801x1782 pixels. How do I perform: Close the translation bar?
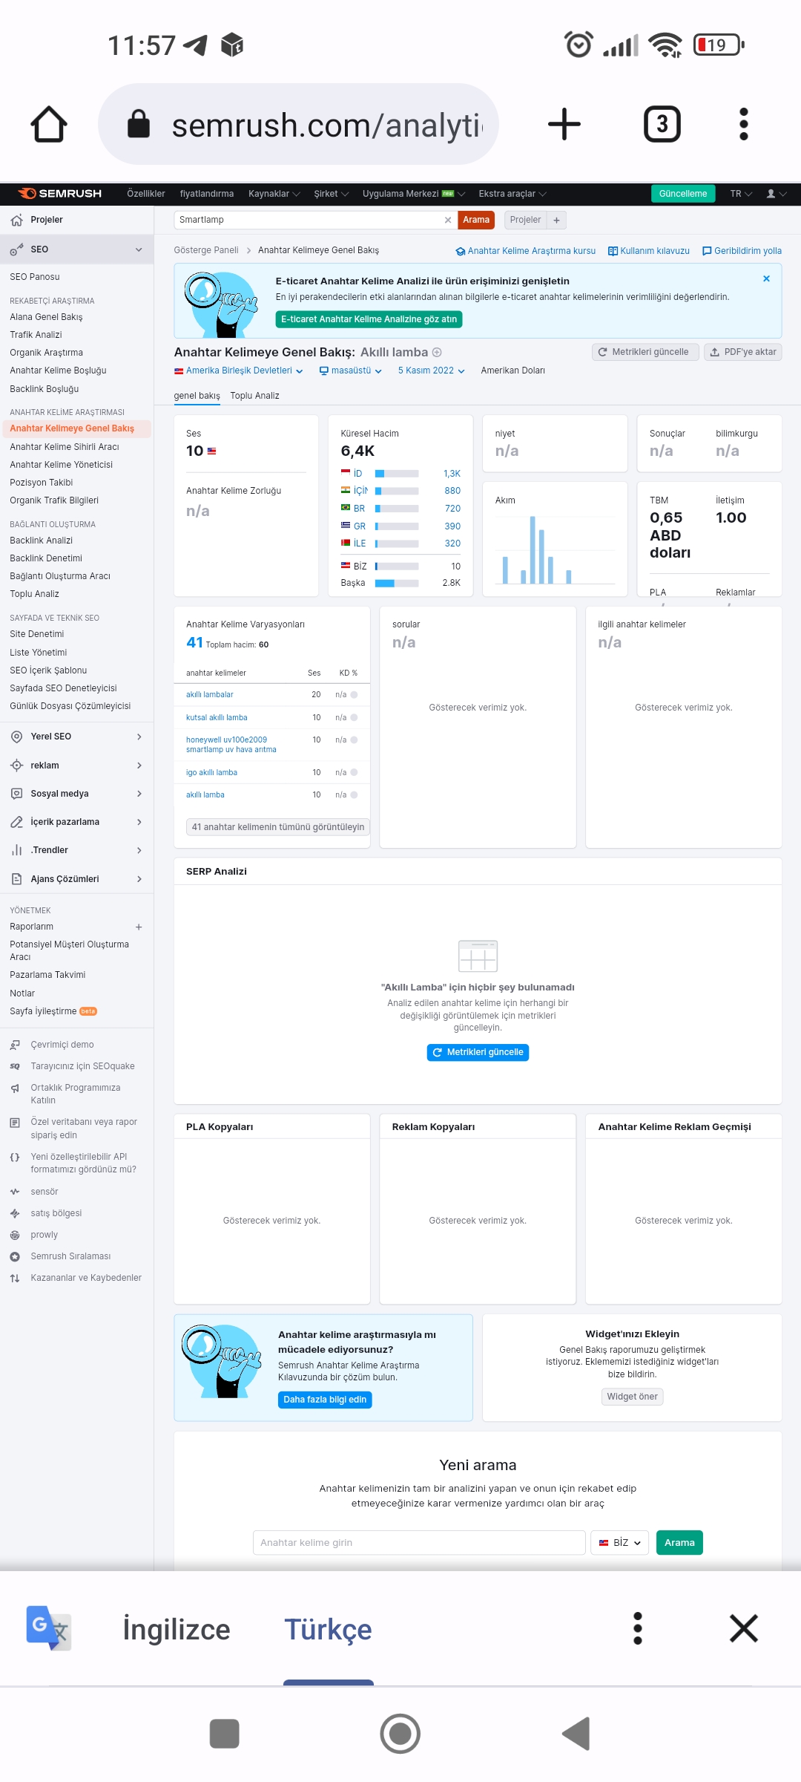tap(743, 1629)
